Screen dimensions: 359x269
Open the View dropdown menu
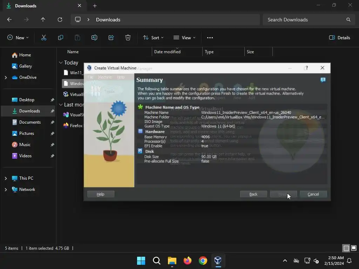184,38
